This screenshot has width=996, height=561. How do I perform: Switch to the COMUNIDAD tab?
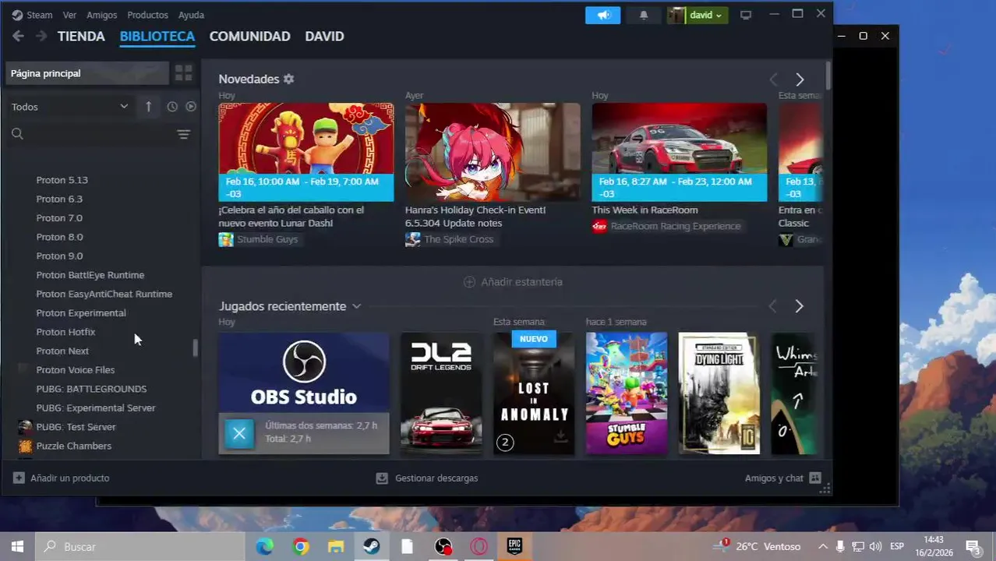point(249,36)
